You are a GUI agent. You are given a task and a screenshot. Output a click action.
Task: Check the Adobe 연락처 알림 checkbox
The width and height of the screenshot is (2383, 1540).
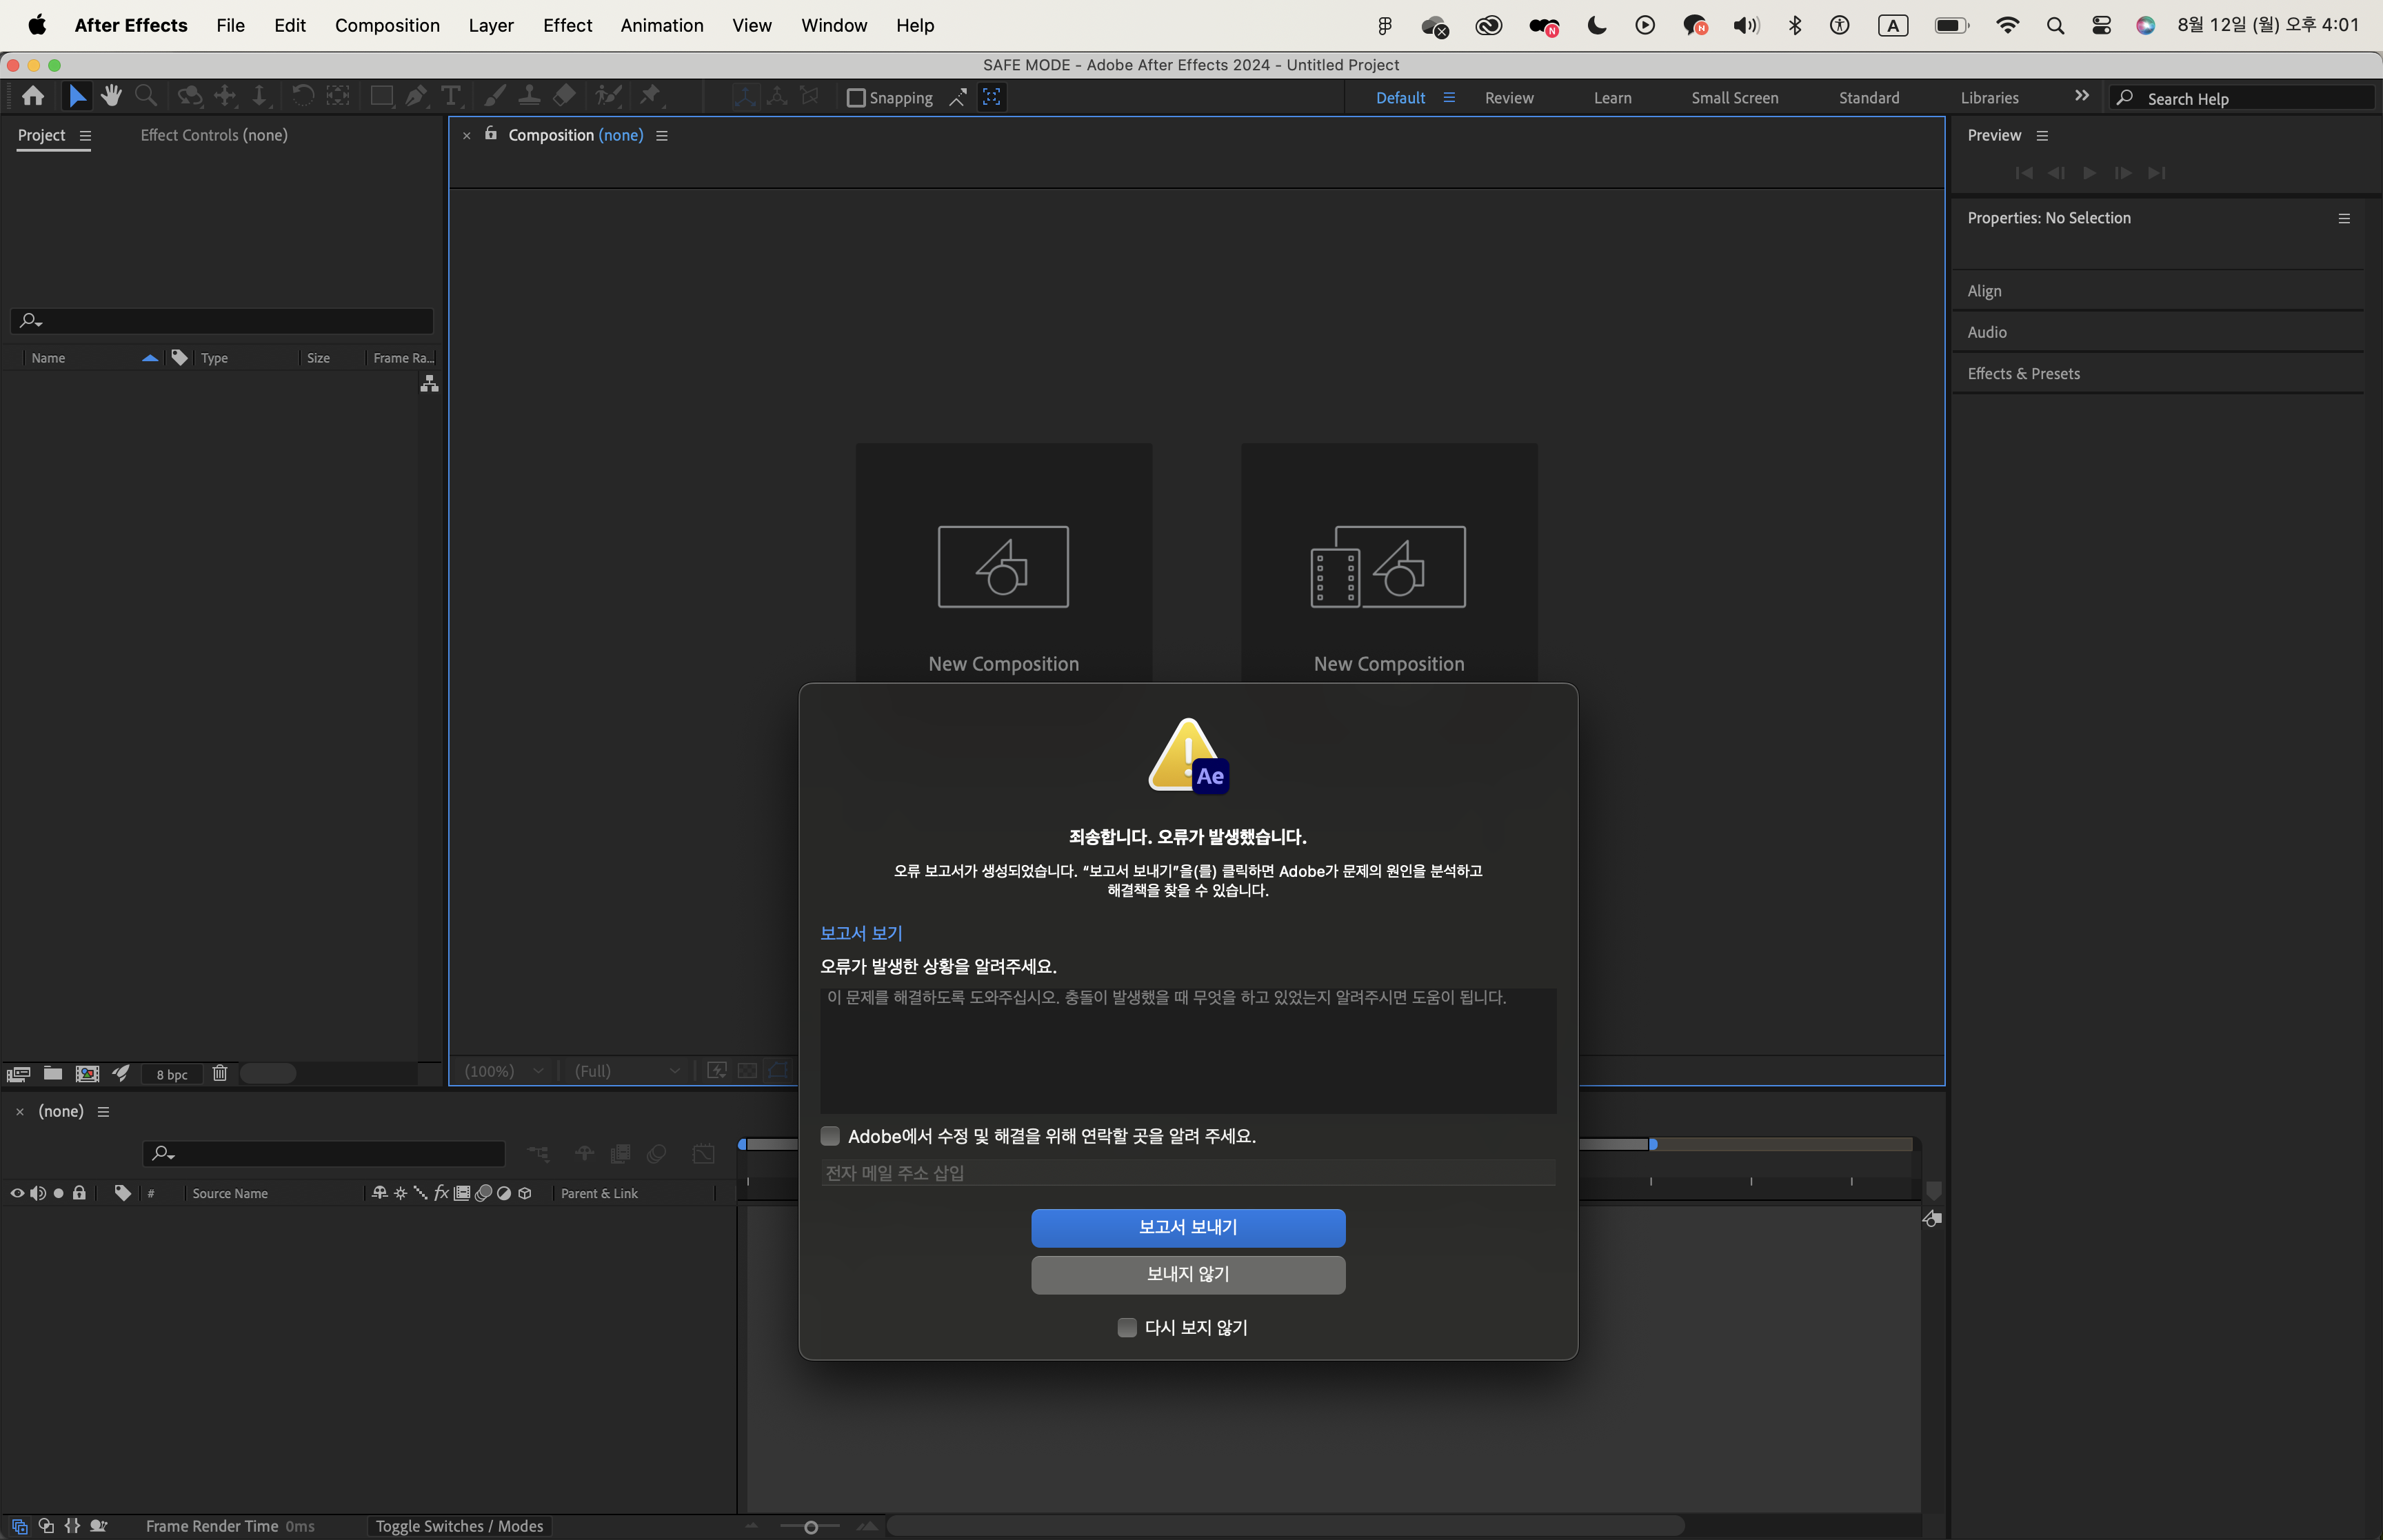(x=830, y=1135)
